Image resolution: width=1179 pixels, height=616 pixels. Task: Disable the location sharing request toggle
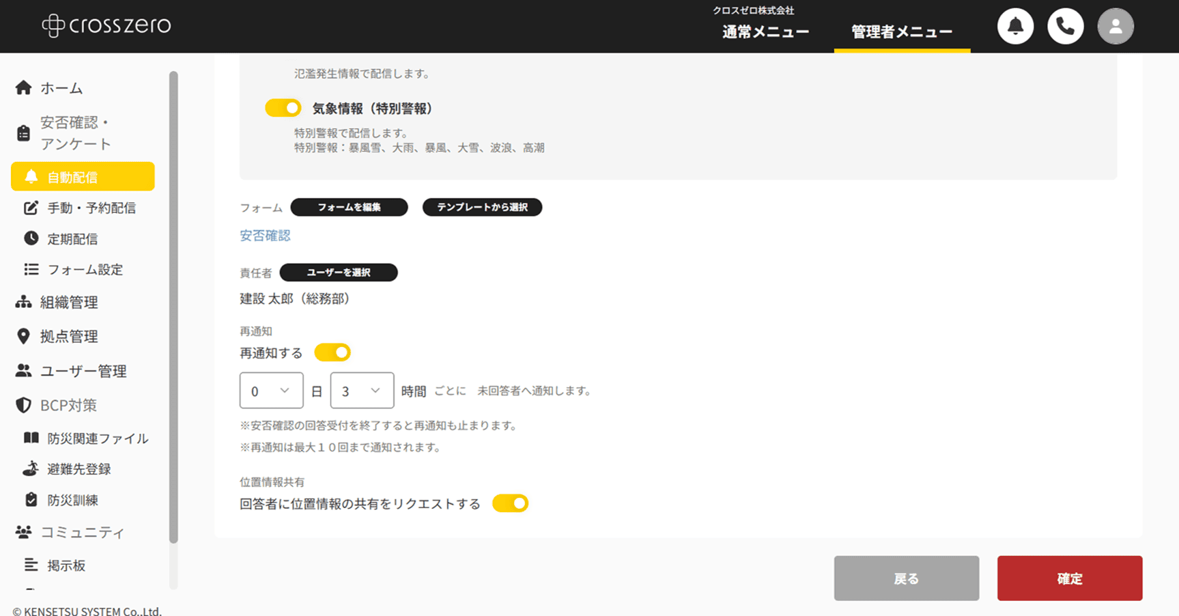click(510, 503)
